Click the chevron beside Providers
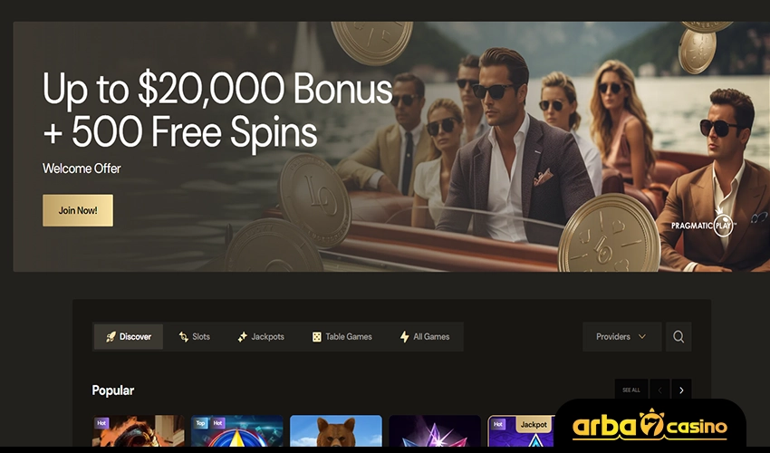This screenshot has height=453, width=770. (642, 336)
